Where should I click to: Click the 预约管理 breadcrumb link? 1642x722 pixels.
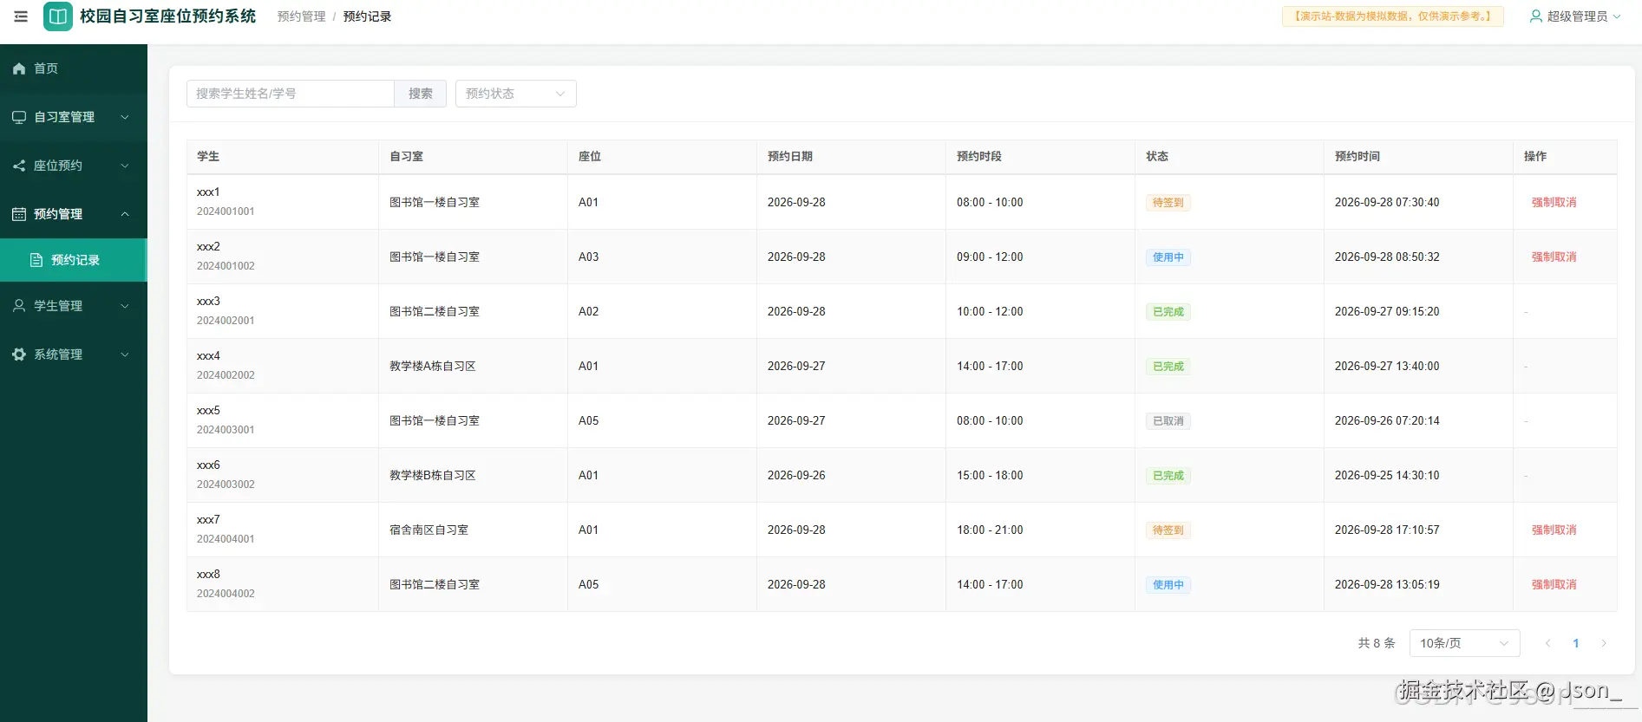pos(302,16)
